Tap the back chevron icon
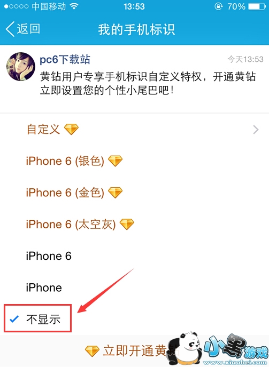 pyautogui.click(x=10, y=29)
